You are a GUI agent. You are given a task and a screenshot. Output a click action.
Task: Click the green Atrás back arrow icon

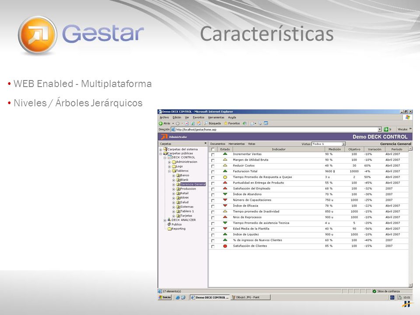tap(161, 123)
